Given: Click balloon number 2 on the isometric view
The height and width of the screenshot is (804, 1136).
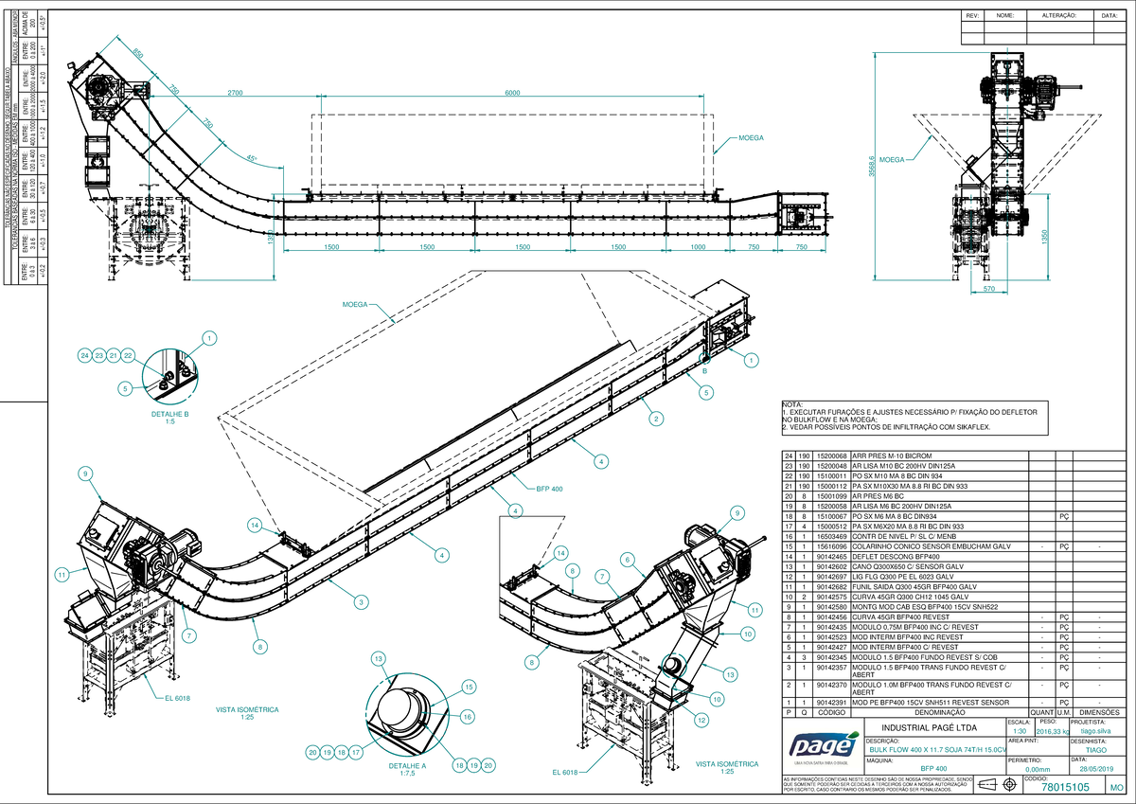Looking at the screenshot, I should (654, 418).
